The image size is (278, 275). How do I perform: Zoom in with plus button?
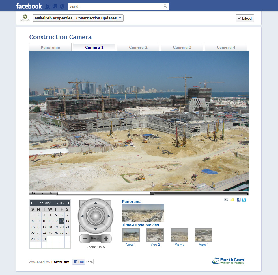click(x=106, y=238)
